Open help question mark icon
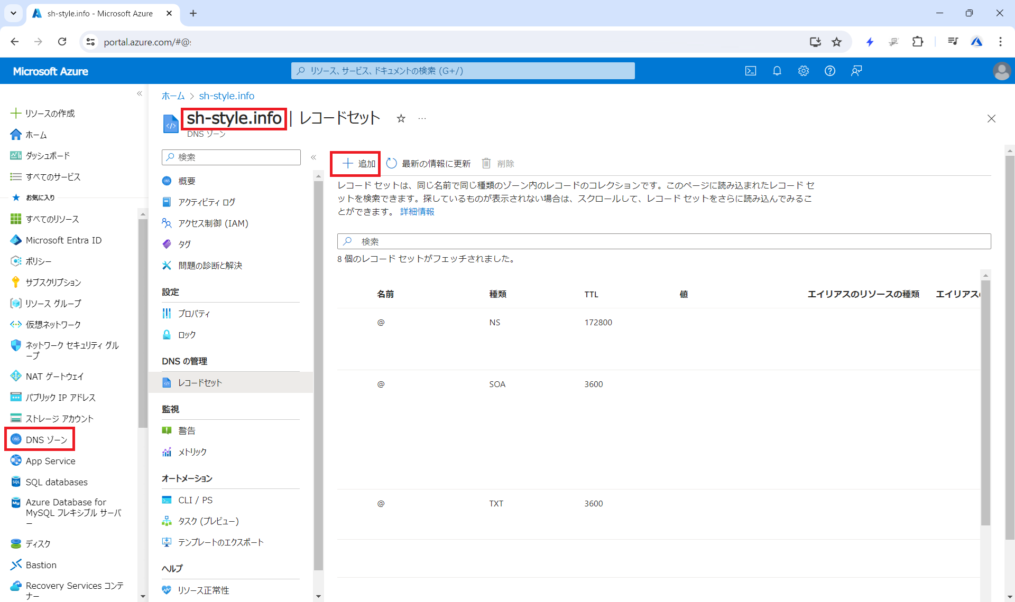The image size is (1015, 602). (x=829, y=71)
